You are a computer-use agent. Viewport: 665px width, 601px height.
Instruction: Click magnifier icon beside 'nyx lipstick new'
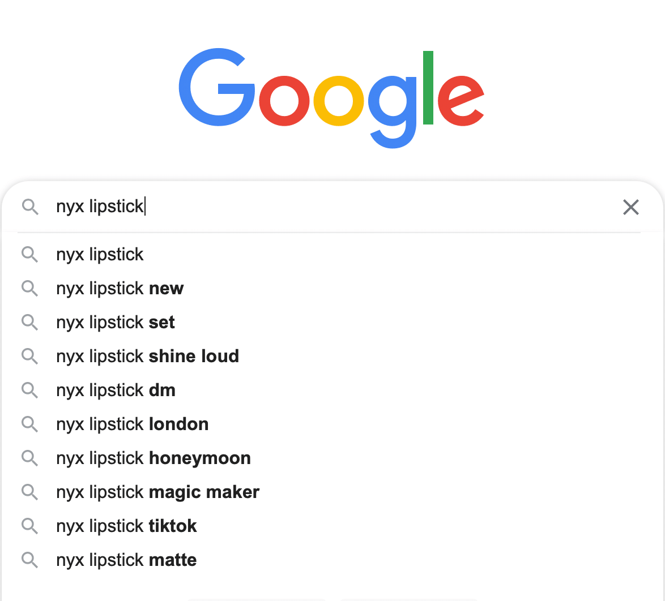pos(29,288)
